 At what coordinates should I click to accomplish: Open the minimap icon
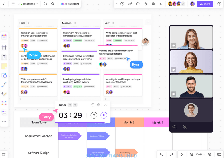pos(219,155)
